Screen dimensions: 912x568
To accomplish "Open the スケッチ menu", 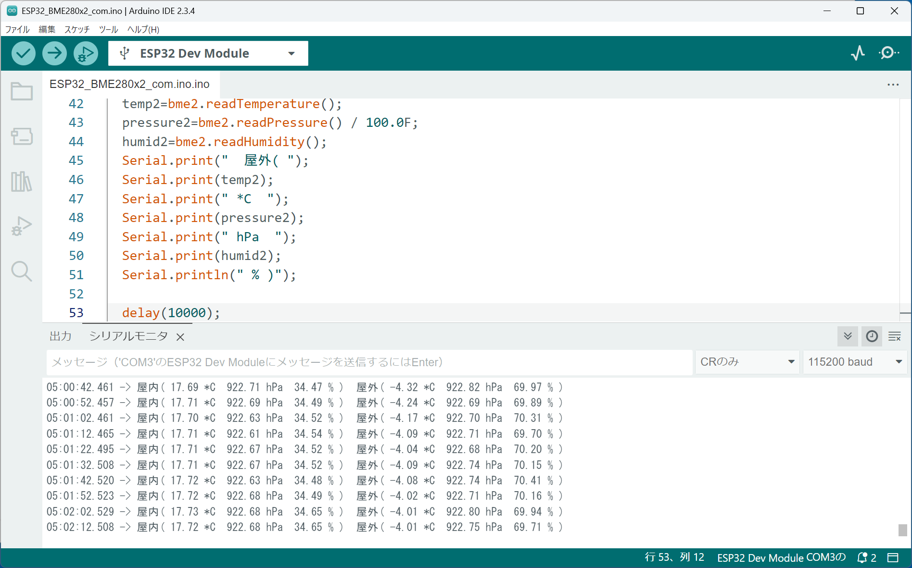I will 77,29.
